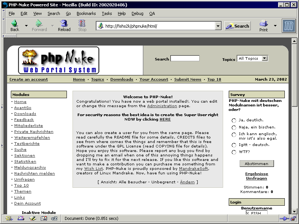
Task: Open Address Book from the status bar icons
Action: (44, 218)
